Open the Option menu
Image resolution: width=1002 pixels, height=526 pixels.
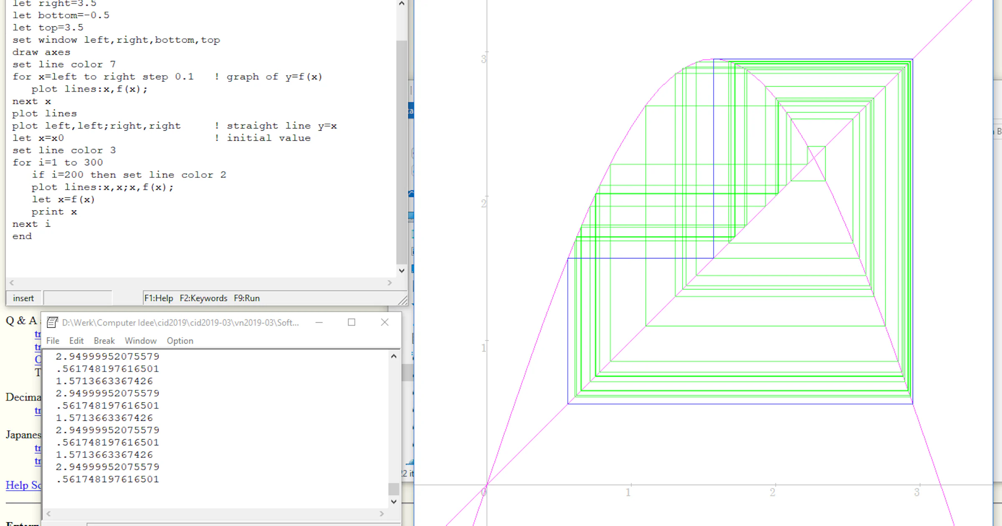pos(180,341)
